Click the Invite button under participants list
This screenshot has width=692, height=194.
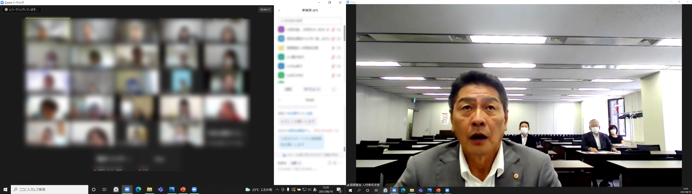point(288,89)
